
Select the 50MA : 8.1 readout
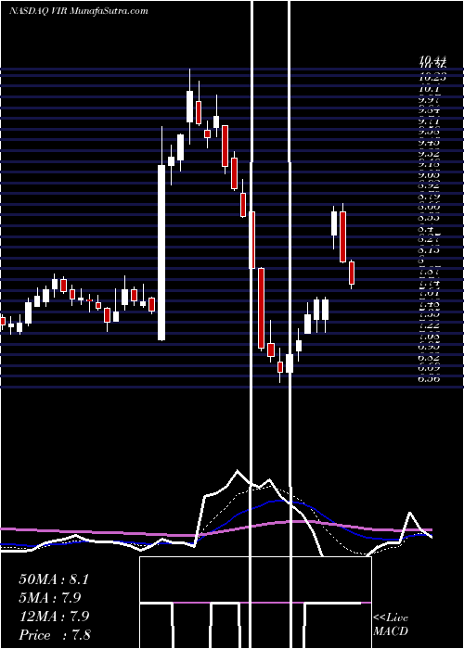pos(54,579)
